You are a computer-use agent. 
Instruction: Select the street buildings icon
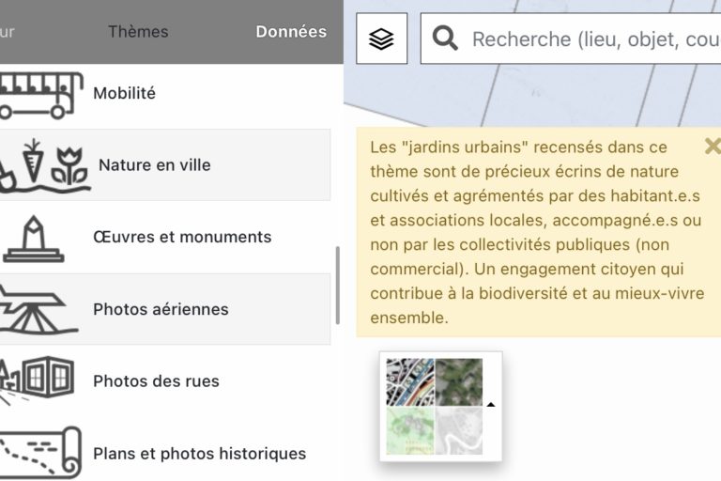tap(37, 380)
